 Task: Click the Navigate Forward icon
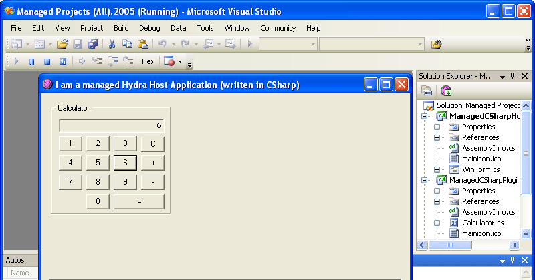pyautogui.click(x=231, y=44)
